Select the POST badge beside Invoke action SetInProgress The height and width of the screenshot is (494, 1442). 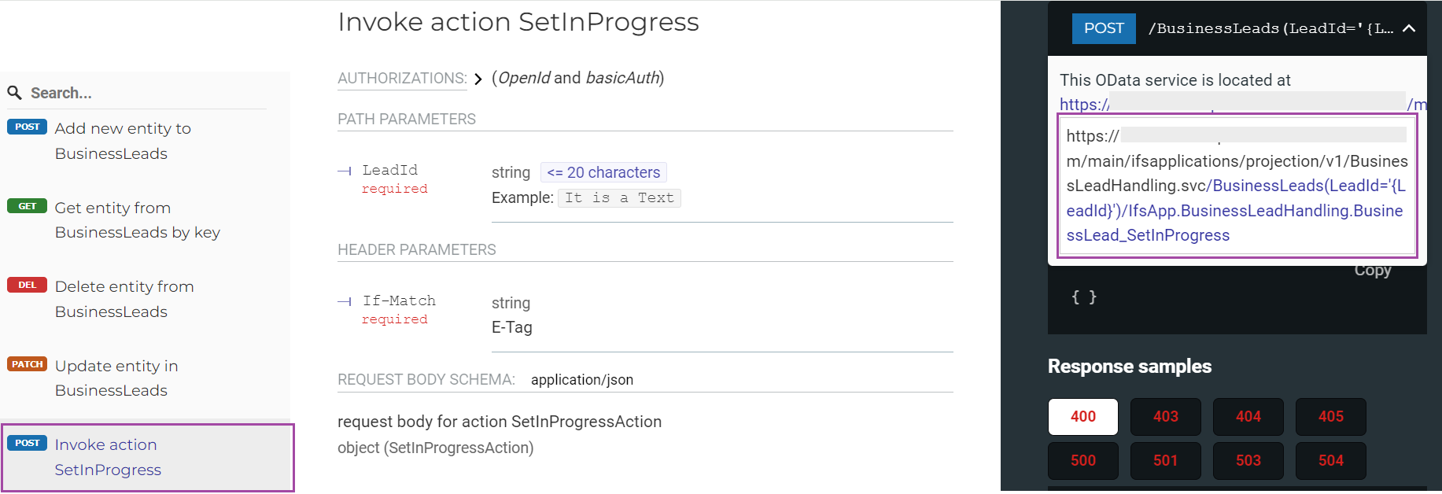(x=27, y=443)
